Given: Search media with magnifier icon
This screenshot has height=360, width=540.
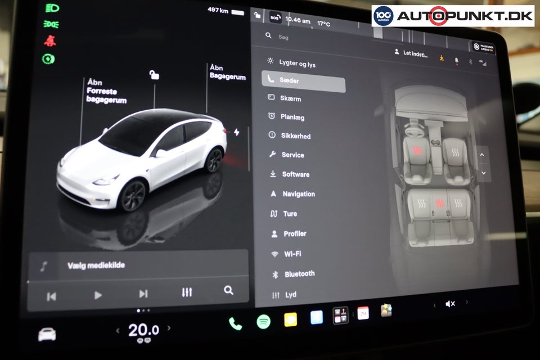Looking at the screenshot, I should [228, 290].
